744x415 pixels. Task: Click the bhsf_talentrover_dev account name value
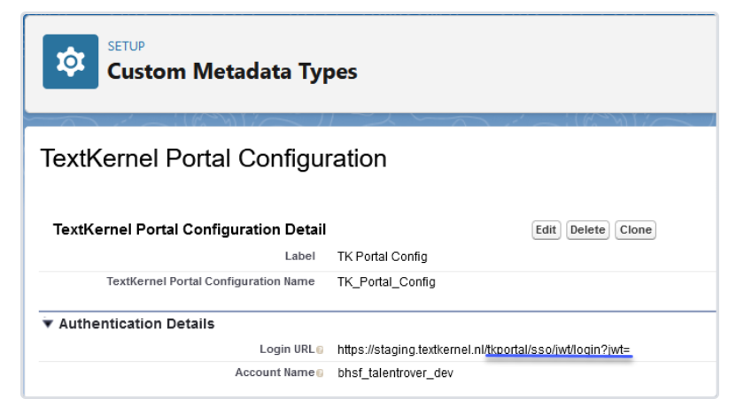coord(395,373)
